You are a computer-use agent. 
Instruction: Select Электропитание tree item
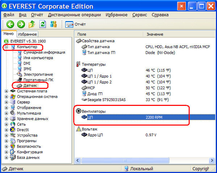click(x=38, y=74)
